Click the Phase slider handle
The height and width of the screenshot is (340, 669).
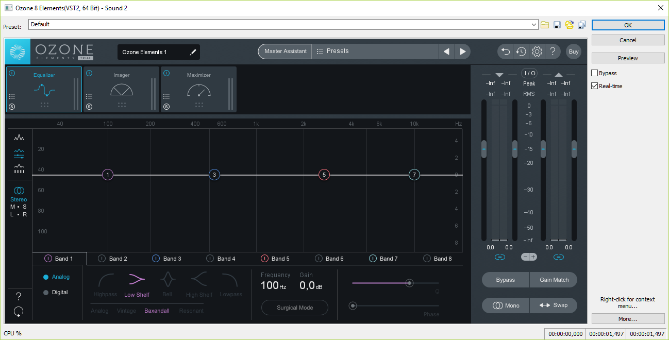tap(353, 306)
